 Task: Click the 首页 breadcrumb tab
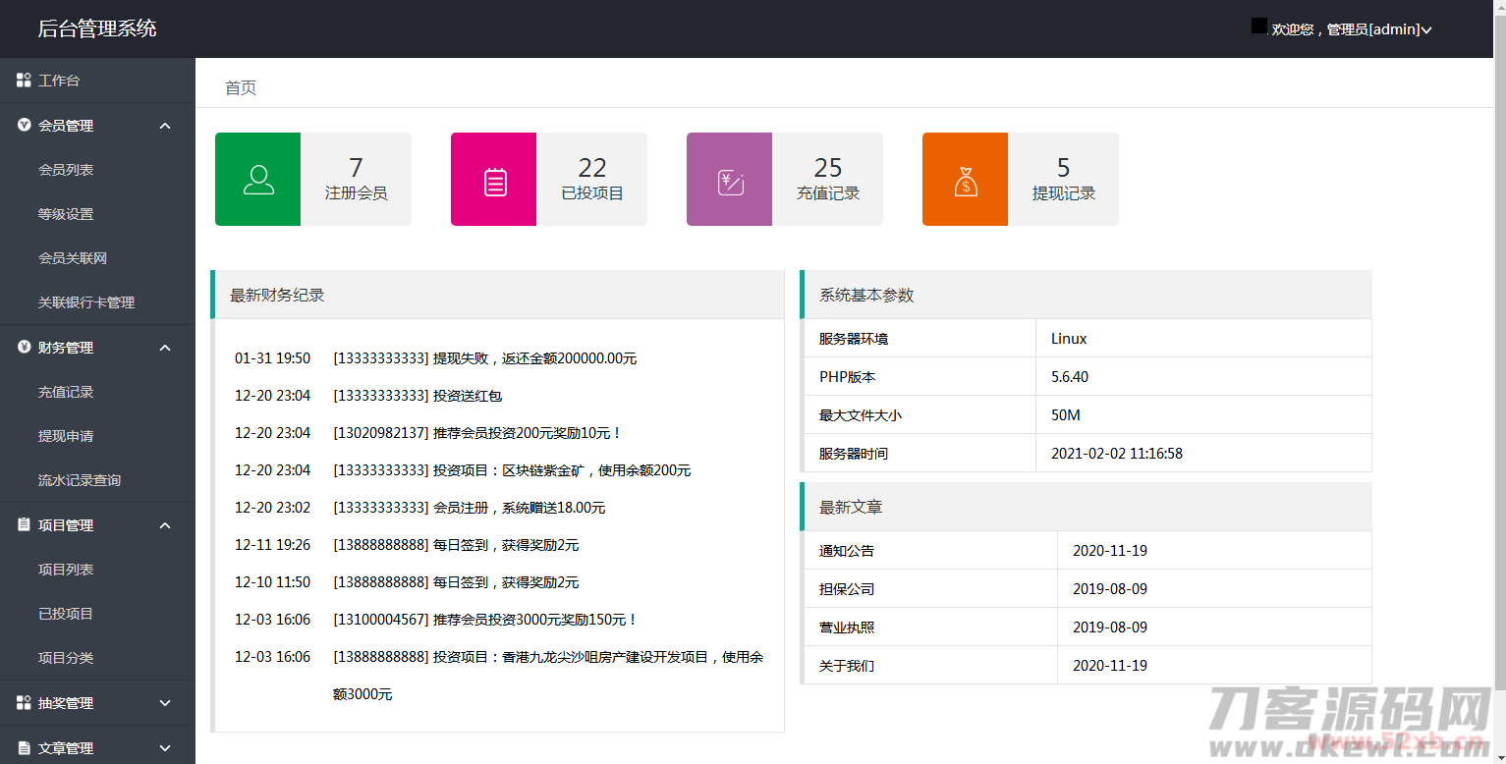coord(241,88)
